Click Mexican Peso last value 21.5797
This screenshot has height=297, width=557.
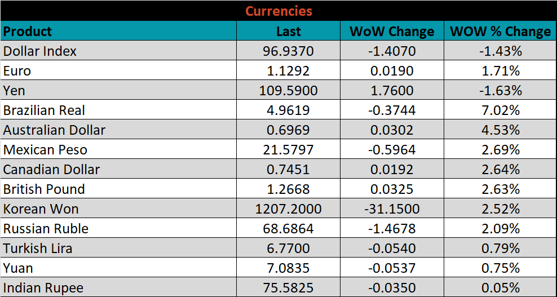point(288,150)
